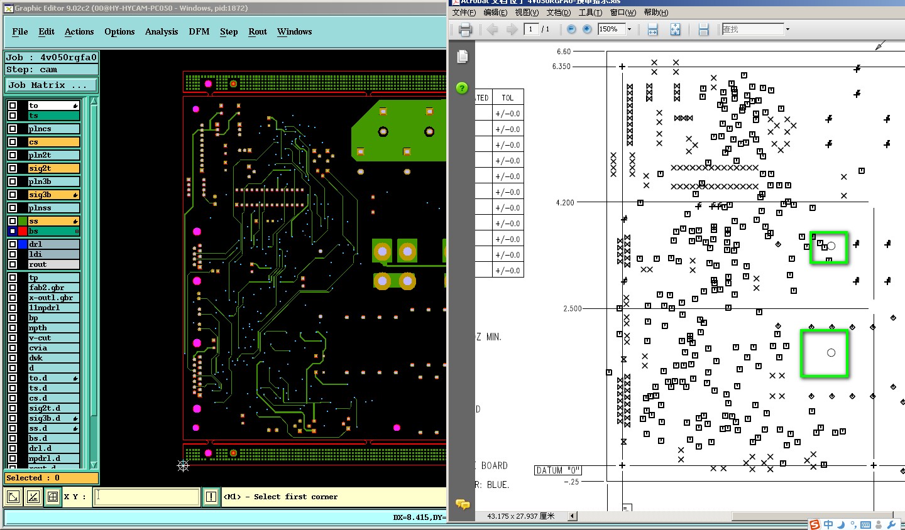Click the grid snap icon beside X Y
The width and height of the screenshot is (905, 530).
(53, 497)
